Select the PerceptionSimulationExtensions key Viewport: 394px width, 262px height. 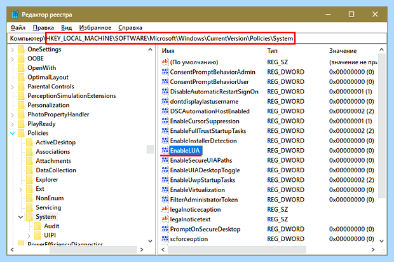[x=72, y=96]
